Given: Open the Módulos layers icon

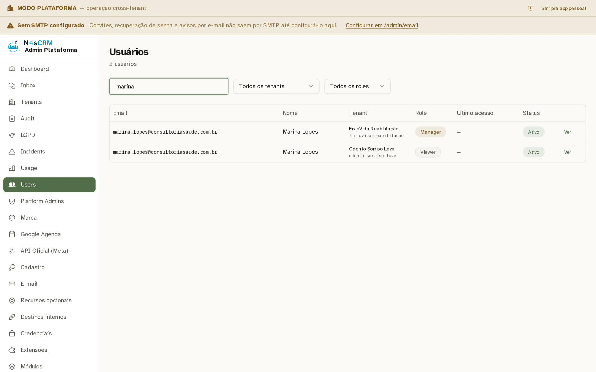Looking at the screenshot, I should pos(12,366).
